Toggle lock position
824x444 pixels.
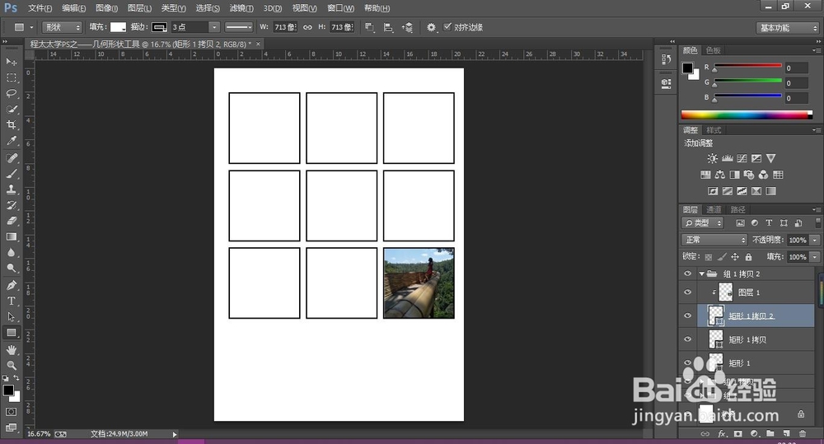click(735, 257)
